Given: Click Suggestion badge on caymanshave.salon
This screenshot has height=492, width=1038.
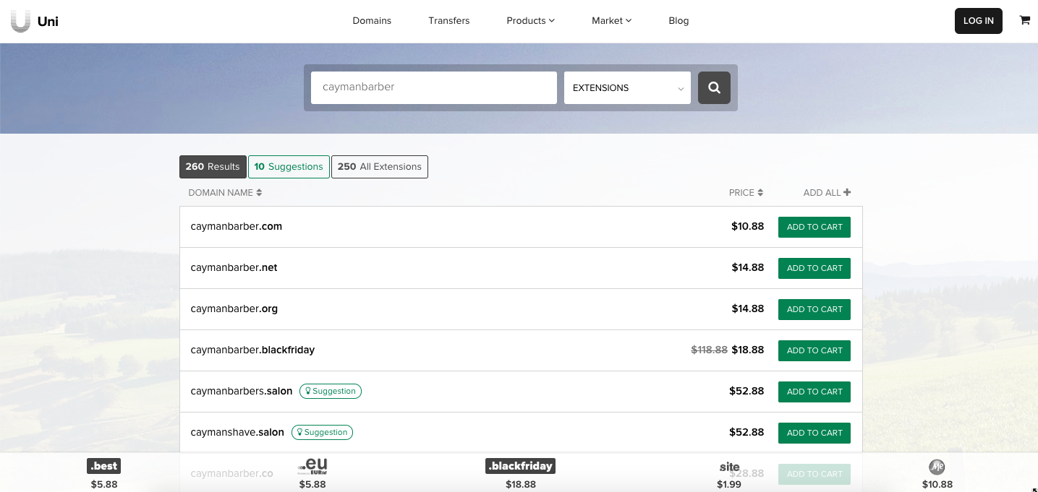Looking at the screenshot, I should pos(322,432).
